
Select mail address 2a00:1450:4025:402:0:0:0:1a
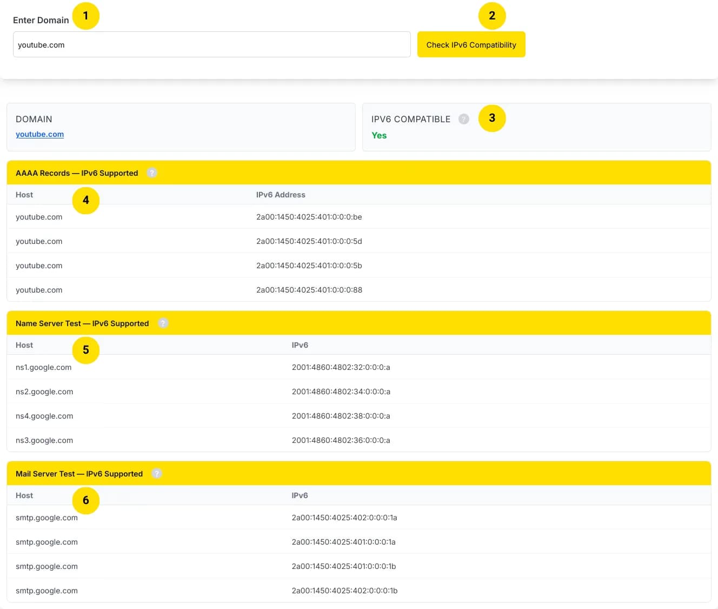344,518
